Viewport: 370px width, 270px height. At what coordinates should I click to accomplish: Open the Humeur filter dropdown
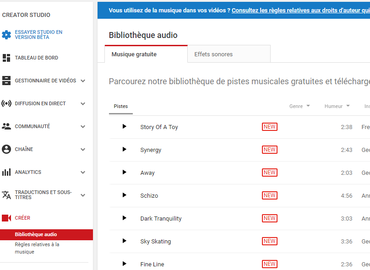tap(337, 106)
